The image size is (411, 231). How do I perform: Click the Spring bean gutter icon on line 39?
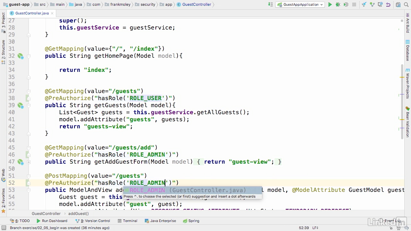21,106
